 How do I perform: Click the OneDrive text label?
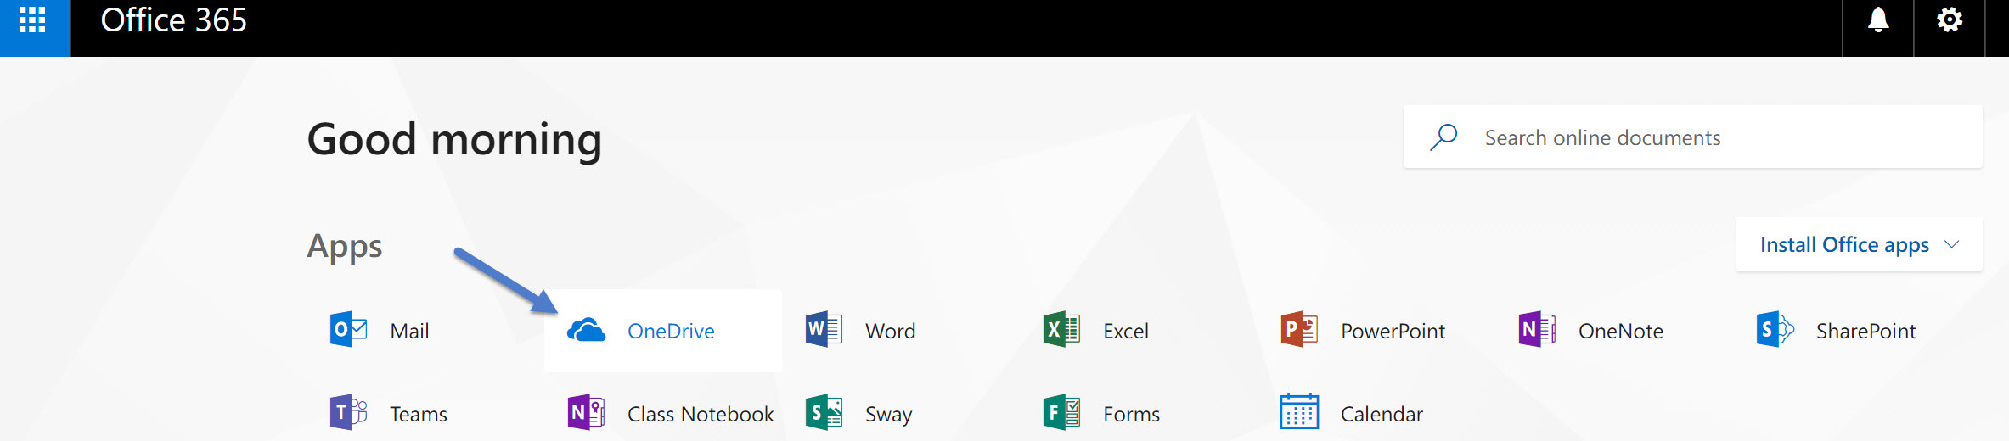(x=671, y=331)
